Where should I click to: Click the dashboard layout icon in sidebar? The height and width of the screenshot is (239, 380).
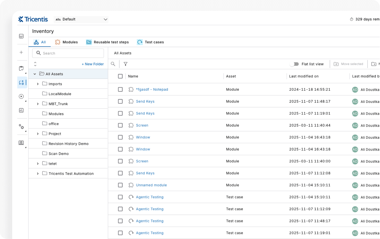21,36
